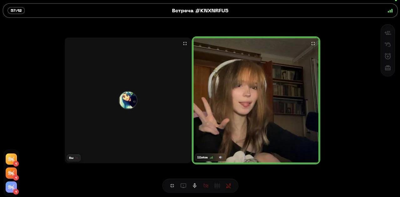Click the orange cat app icon
Screen dimensions: 400x197
(x=11, y=173)
